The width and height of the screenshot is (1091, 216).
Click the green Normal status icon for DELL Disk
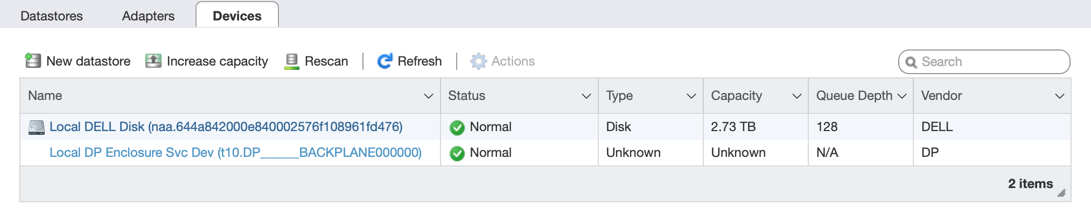click(457, 127)
